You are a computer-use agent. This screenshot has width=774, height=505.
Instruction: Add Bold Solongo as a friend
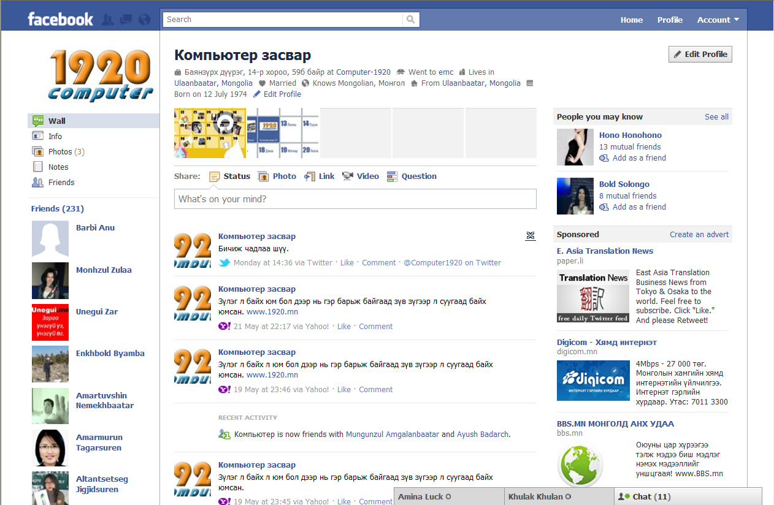coord(633,207)
